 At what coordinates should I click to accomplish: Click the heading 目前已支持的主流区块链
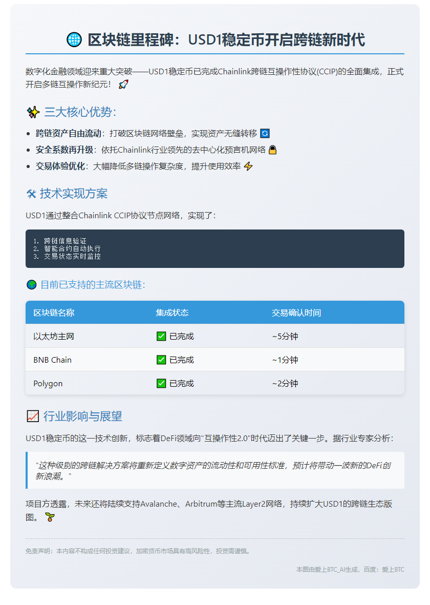[93, 285]
